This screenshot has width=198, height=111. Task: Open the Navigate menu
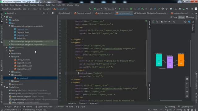(x=19, y=5)
